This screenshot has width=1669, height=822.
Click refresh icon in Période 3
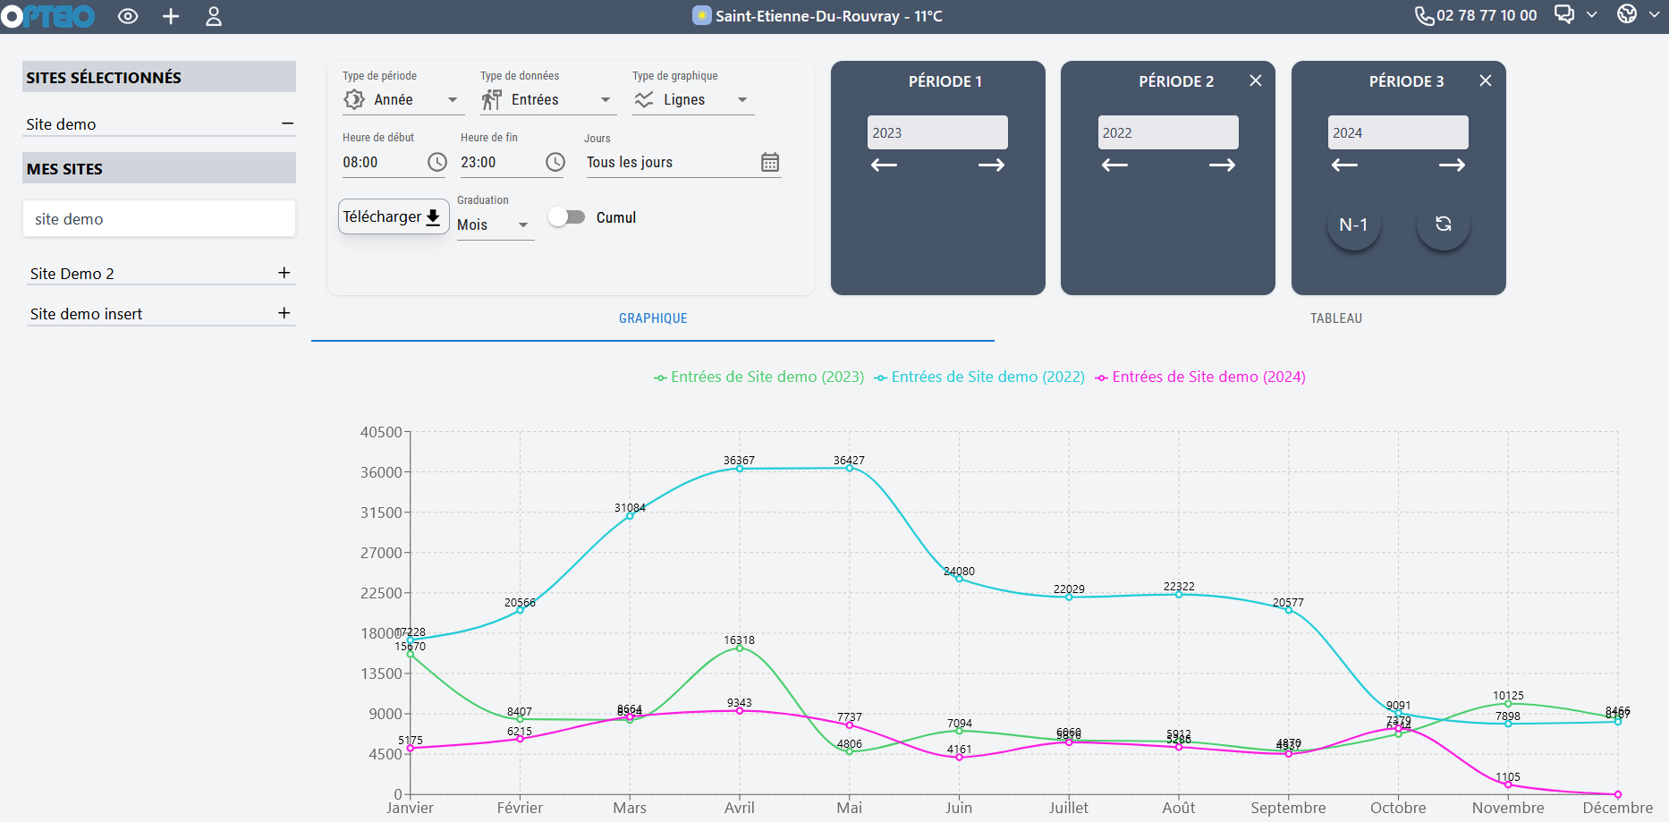(x=1443, y=224)
